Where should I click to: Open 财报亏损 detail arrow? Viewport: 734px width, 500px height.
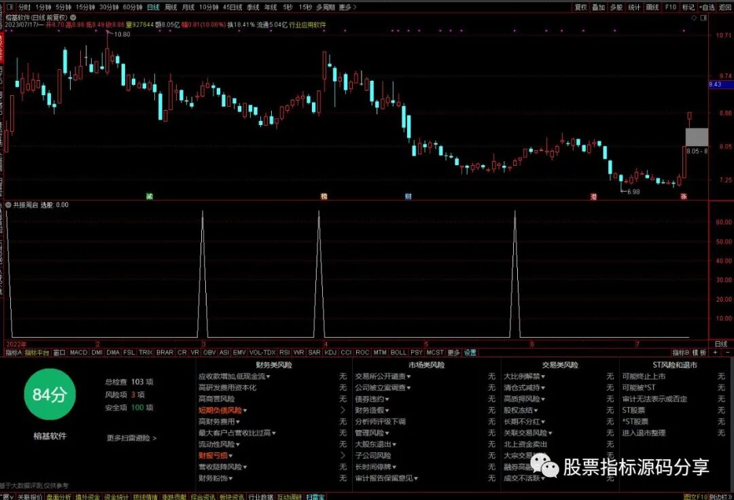[x=343, y=456]
